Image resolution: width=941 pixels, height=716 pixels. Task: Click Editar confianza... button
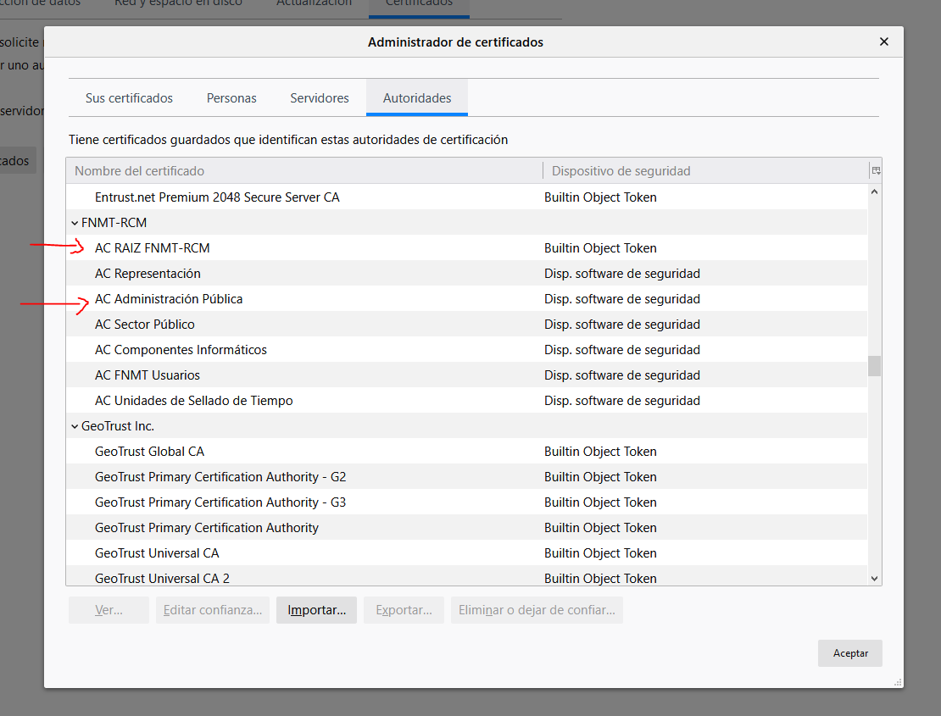point(213,610)
